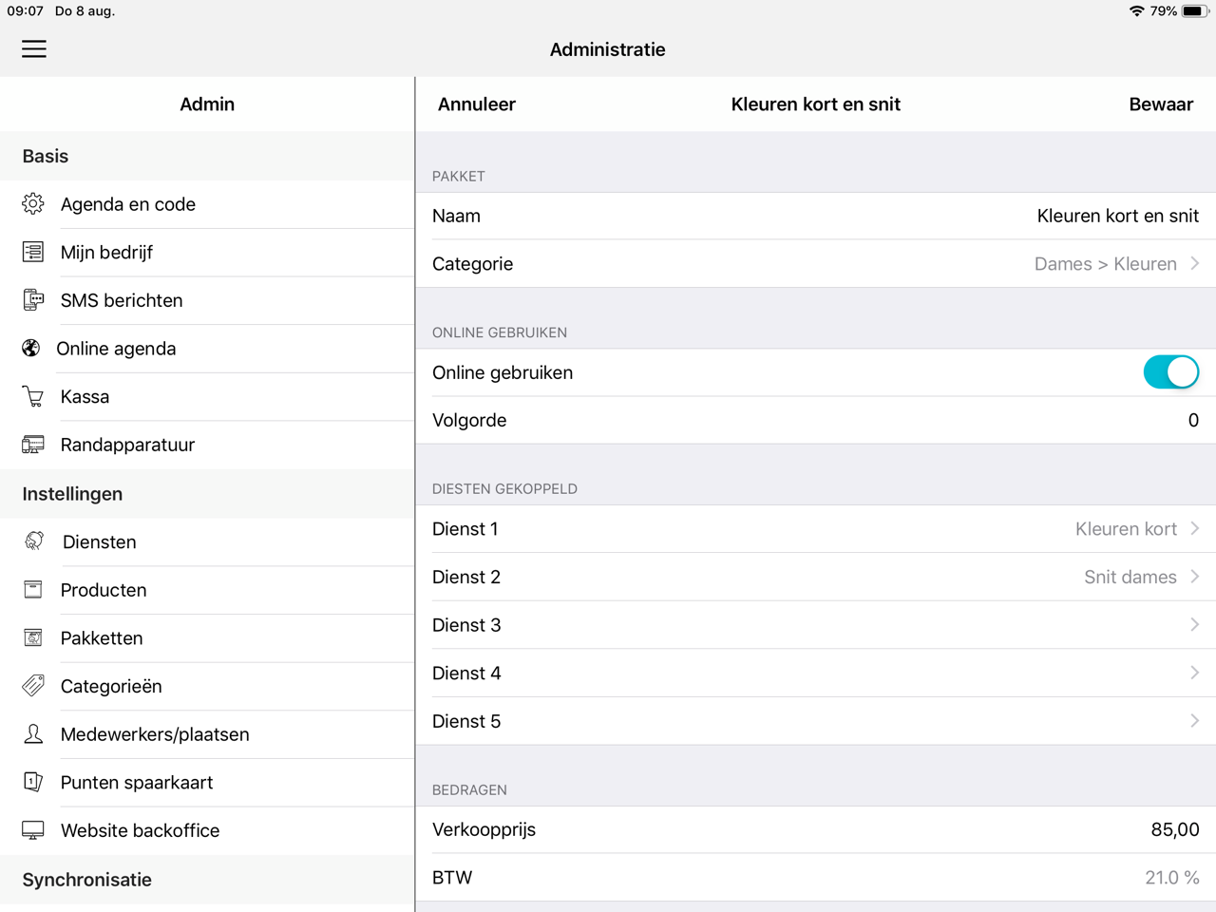
Task: Go to Online agenda section
Action: (x=207, y=349)
